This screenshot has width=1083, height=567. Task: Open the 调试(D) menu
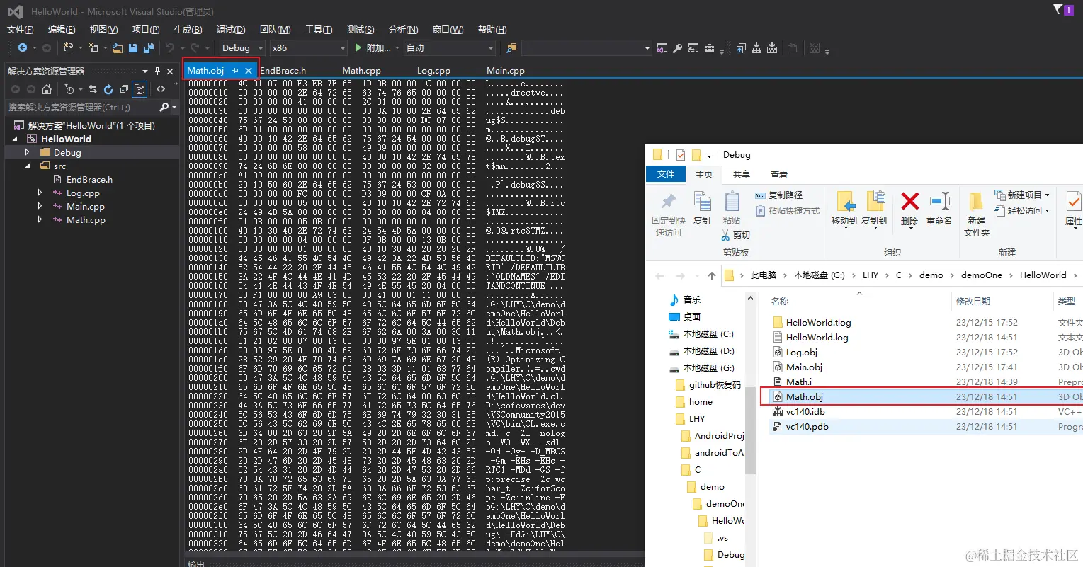[x=231, y=29]
